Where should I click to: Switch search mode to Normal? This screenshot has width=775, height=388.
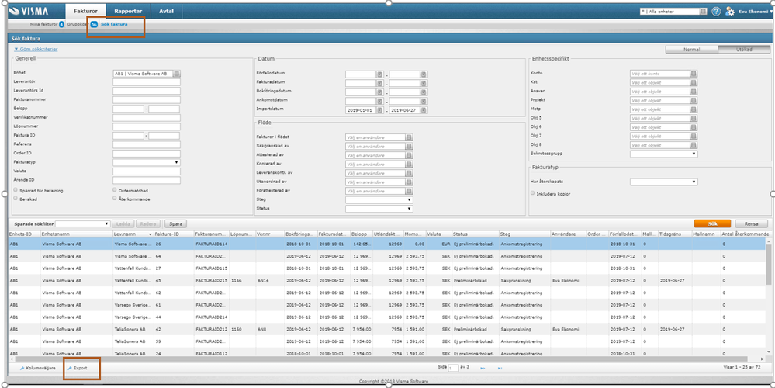691,50
